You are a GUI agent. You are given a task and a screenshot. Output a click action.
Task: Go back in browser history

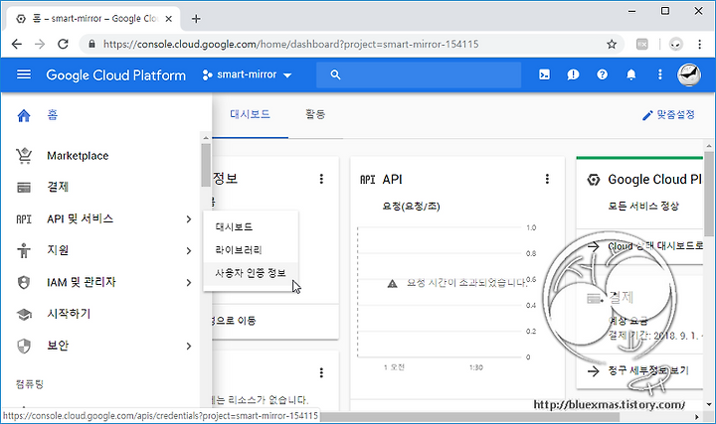pos(17,45)
